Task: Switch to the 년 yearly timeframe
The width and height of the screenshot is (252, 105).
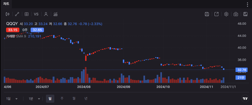Action: point(86,99)
